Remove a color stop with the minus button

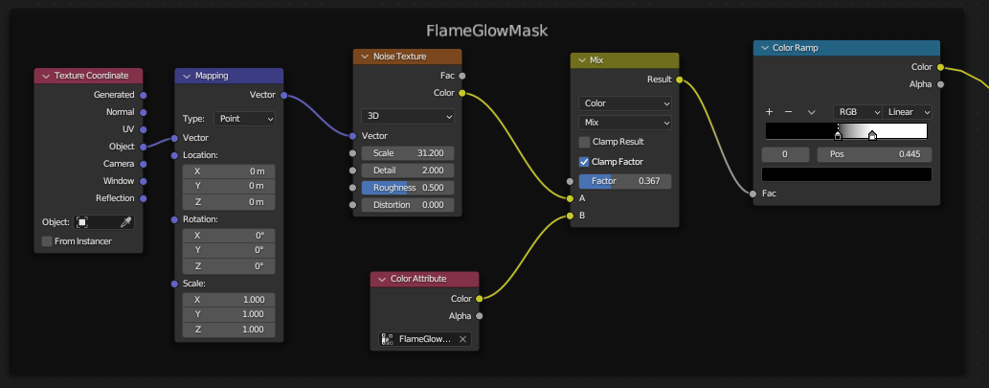[x=789, y=112]
